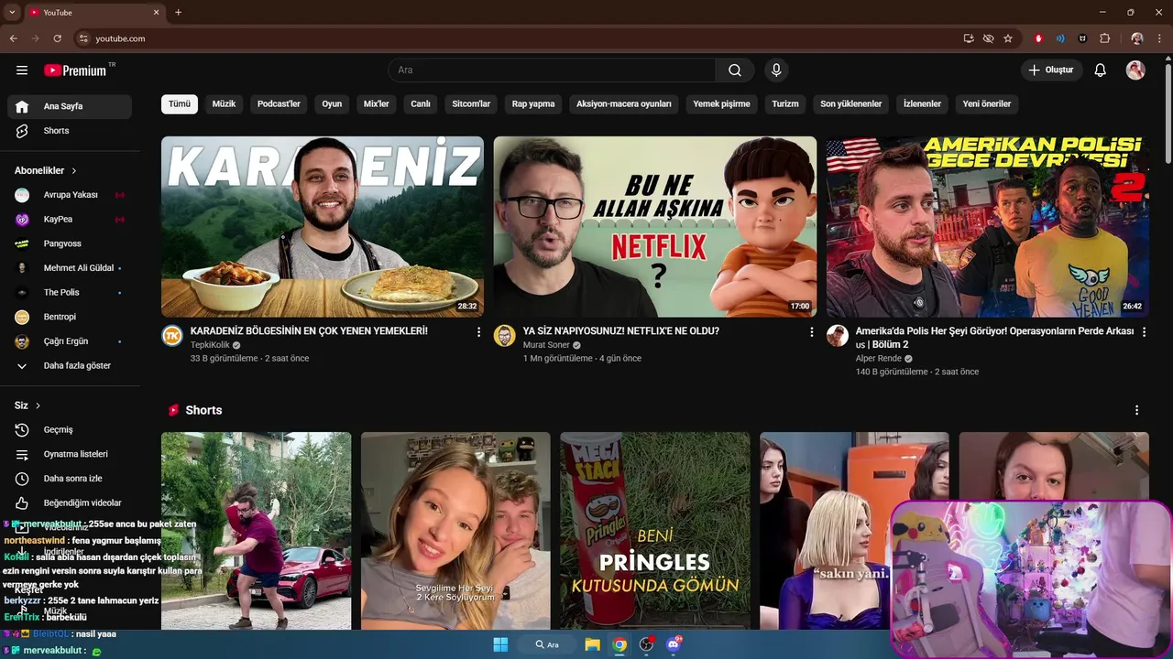This screenshot has width=1173, height=659.
Task: Open Murat Soner channel avatar
Action: (505, 335)
